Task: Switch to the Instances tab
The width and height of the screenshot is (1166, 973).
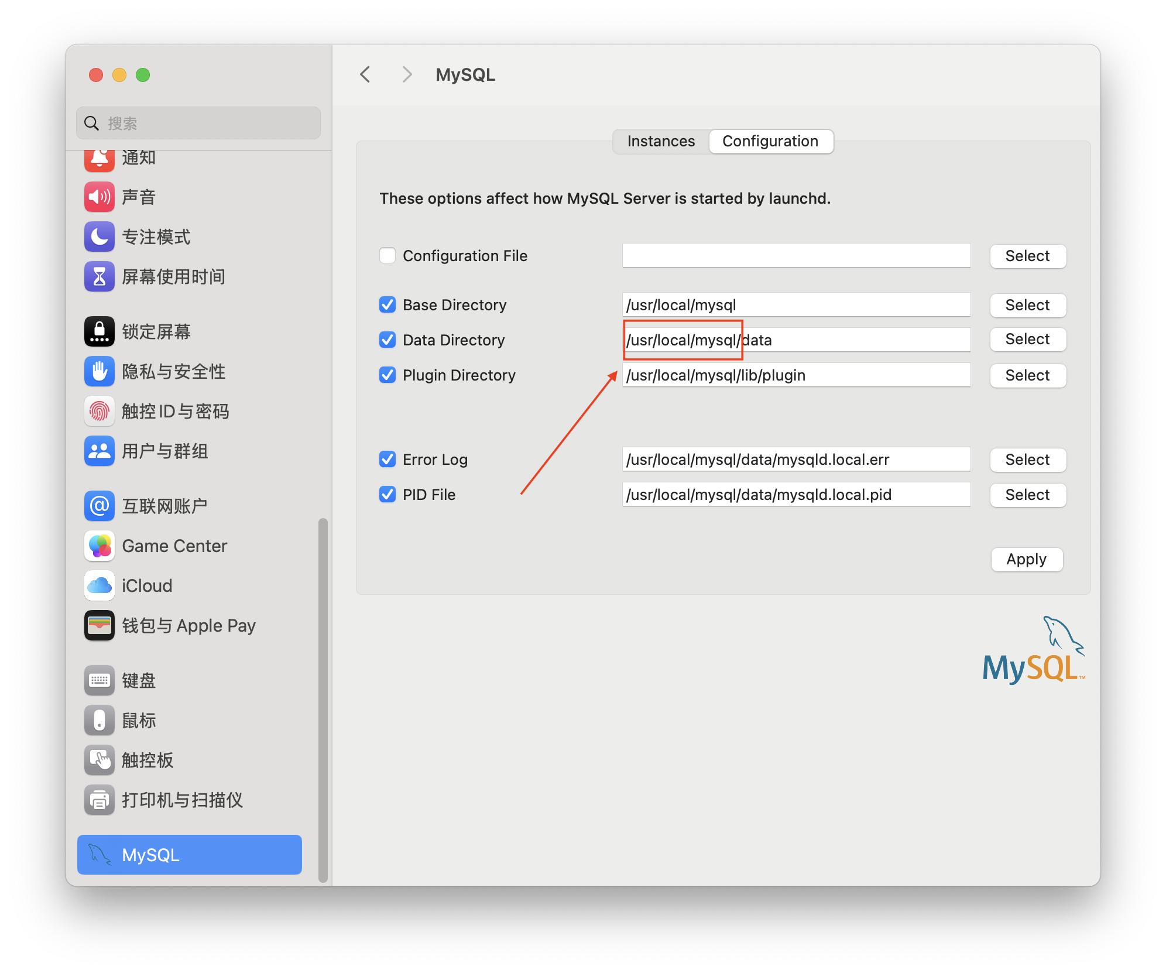Action: (661, 142)
